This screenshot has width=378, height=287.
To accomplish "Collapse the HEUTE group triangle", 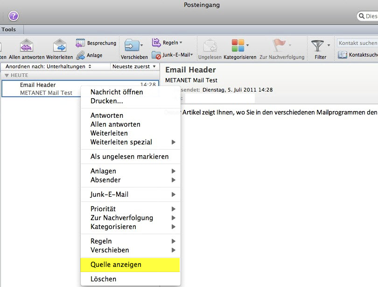I will 7,75.
